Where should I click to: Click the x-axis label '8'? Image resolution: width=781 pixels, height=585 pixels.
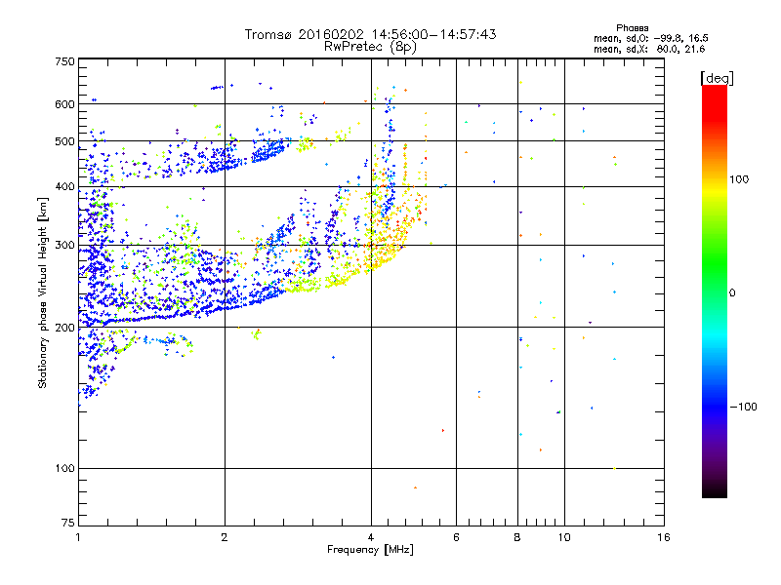pos(517,537)
